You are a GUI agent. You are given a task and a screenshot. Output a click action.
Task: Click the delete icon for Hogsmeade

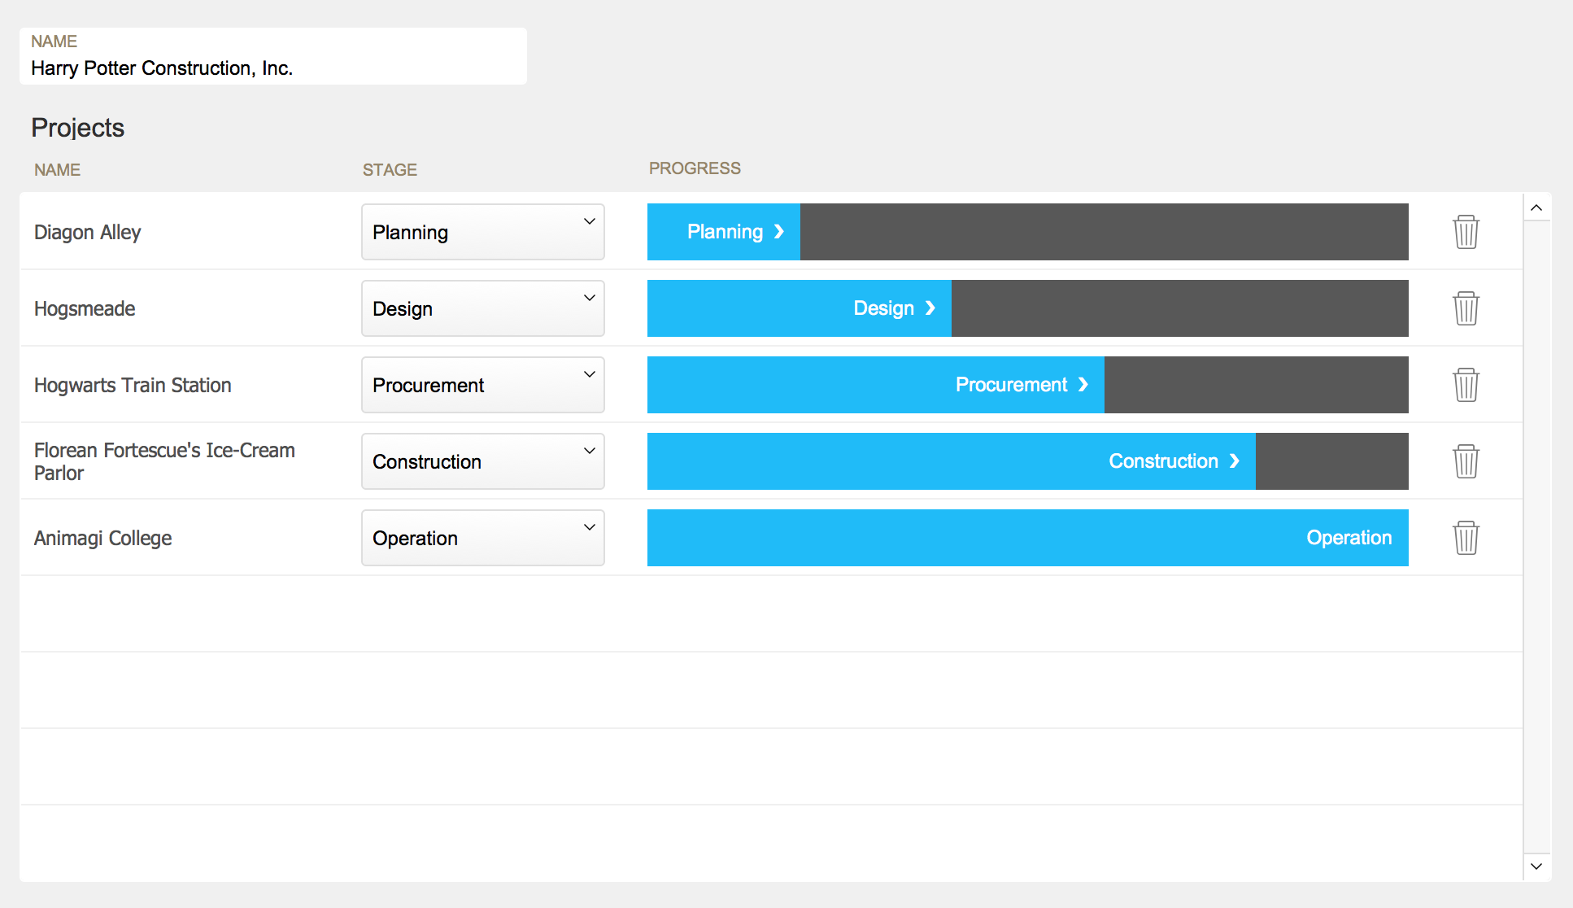coord(1466,307)
